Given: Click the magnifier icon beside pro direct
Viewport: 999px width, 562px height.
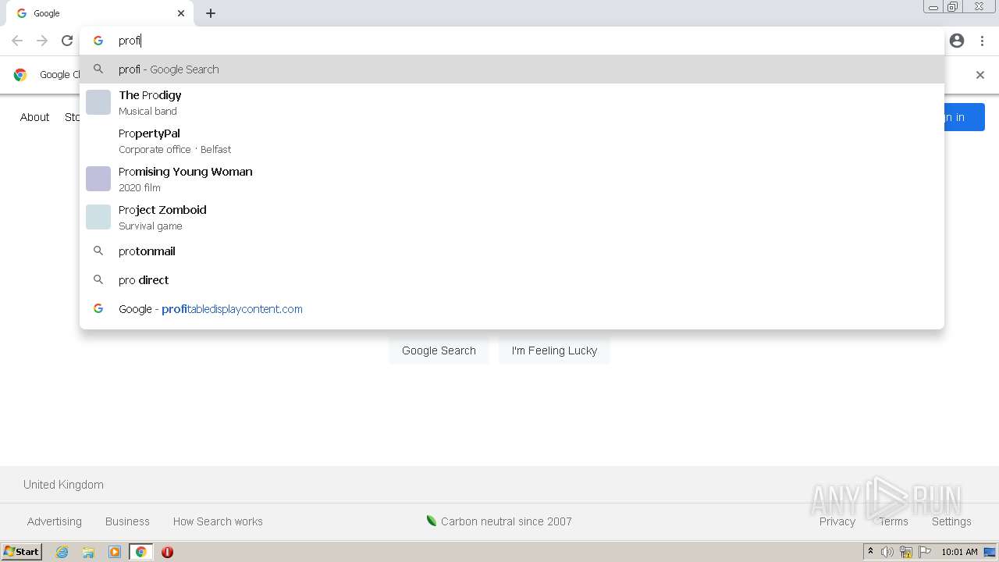Looking at the screenshot, I should click(x=98, y=280).
